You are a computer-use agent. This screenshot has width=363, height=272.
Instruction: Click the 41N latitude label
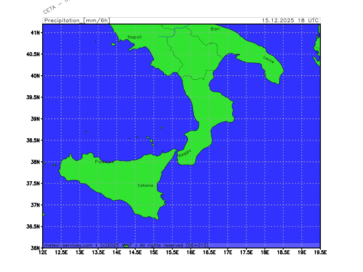[x=35, y=33]
